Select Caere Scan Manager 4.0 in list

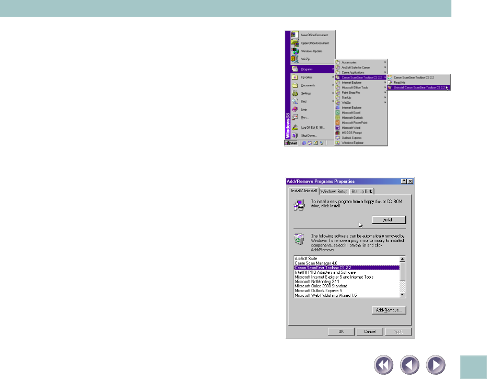tap(347, 263)
